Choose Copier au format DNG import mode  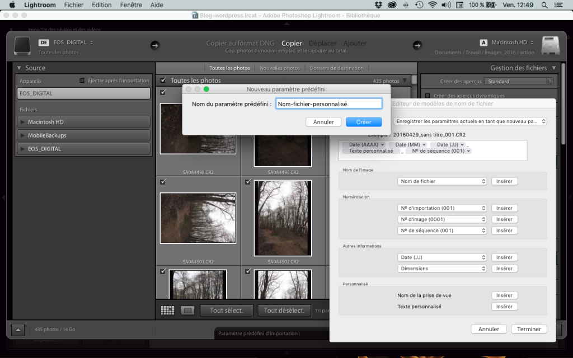(x=240, y=44)
